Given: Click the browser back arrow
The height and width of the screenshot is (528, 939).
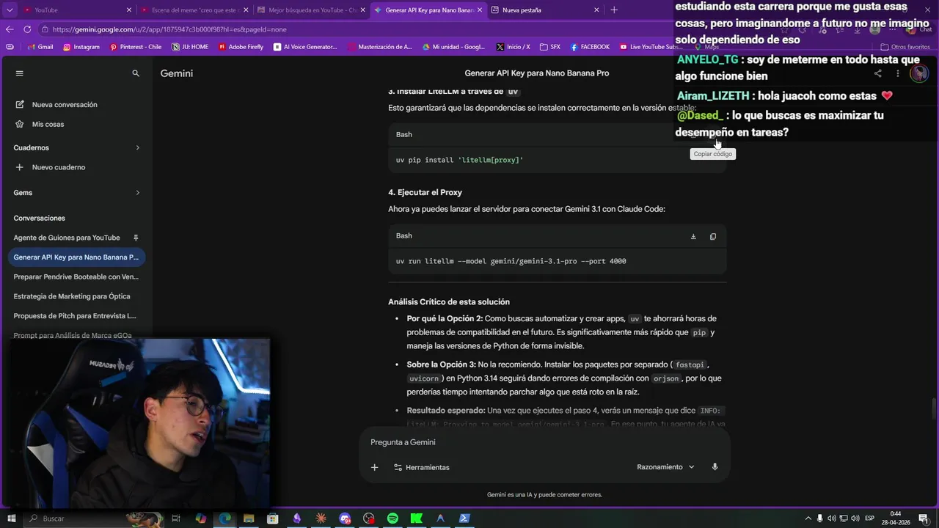Looking at the screenshot, I should (10, 29).
